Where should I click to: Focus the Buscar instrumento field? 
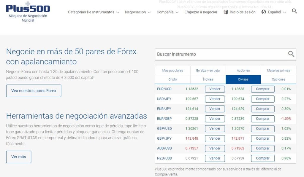pyautogui.click(x=226, y=54)
